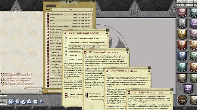Open the Characters sidebar banner
The height and width of the screenshot is (110, 197).
pos(182,13)
